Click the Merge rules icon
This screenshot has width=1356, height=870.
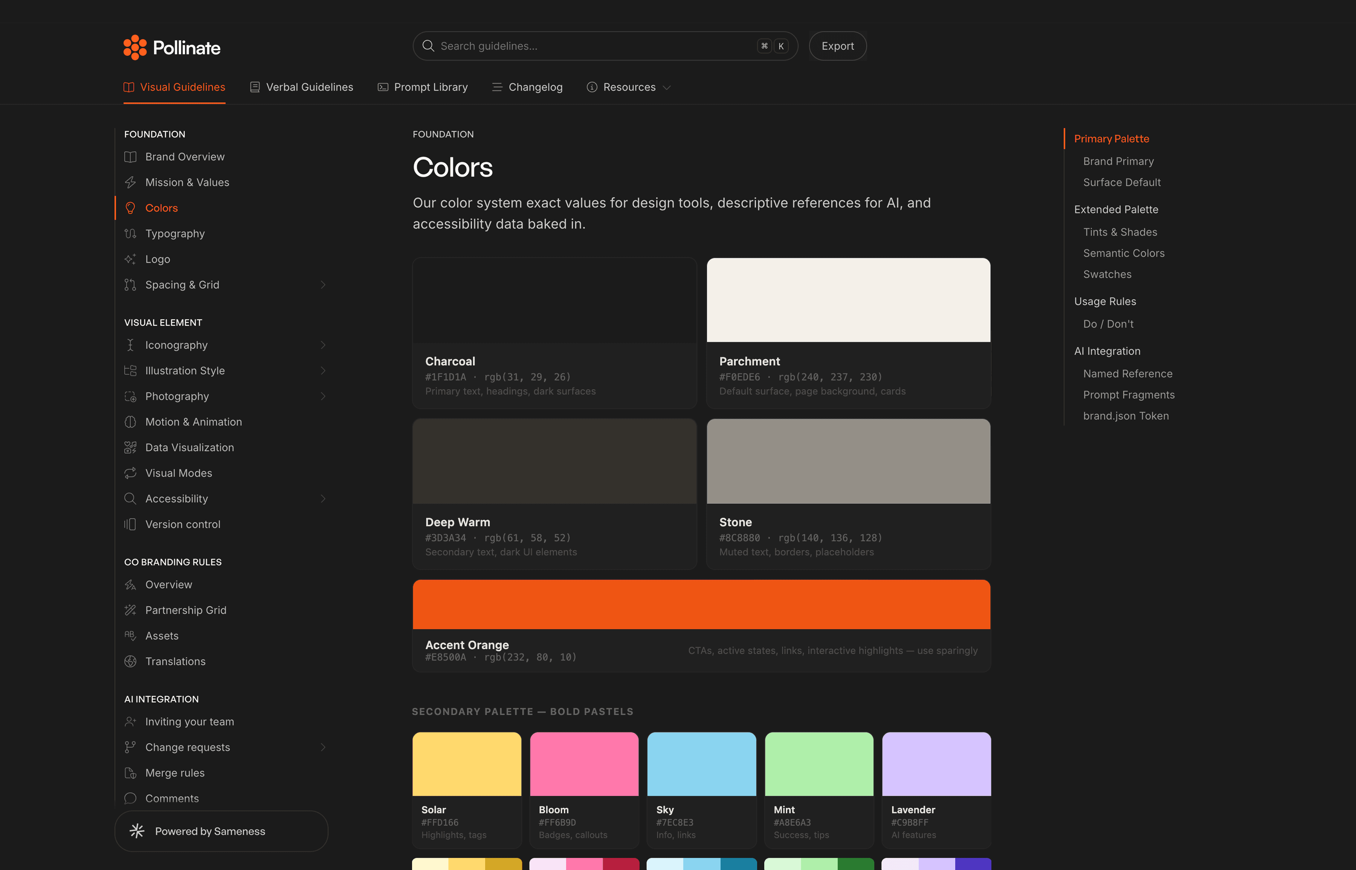click(x=130, y=773)
